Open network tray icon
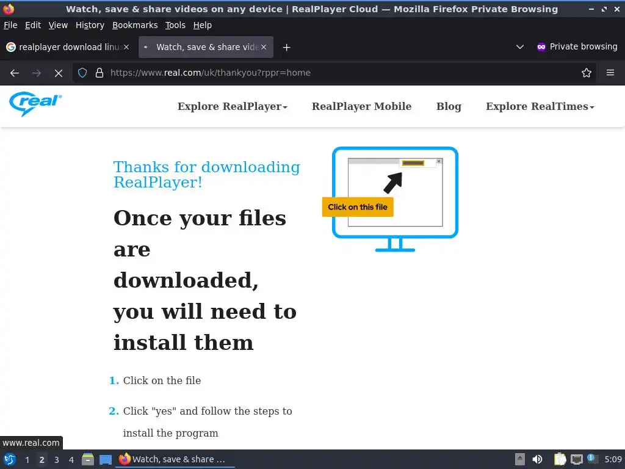625x469 pixels. coord(576,459)
